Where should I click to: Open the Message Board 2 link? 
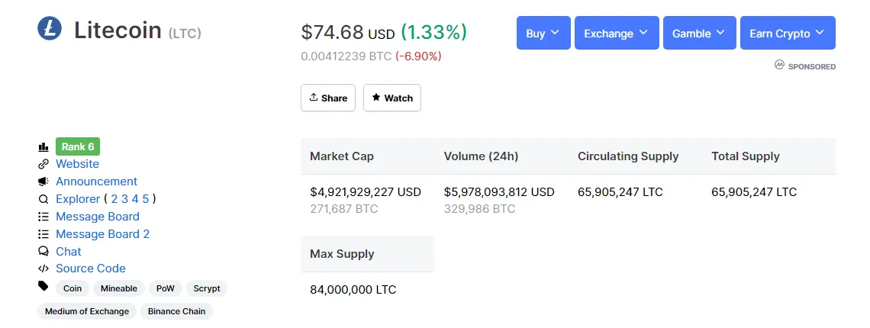tap(103, 234)
